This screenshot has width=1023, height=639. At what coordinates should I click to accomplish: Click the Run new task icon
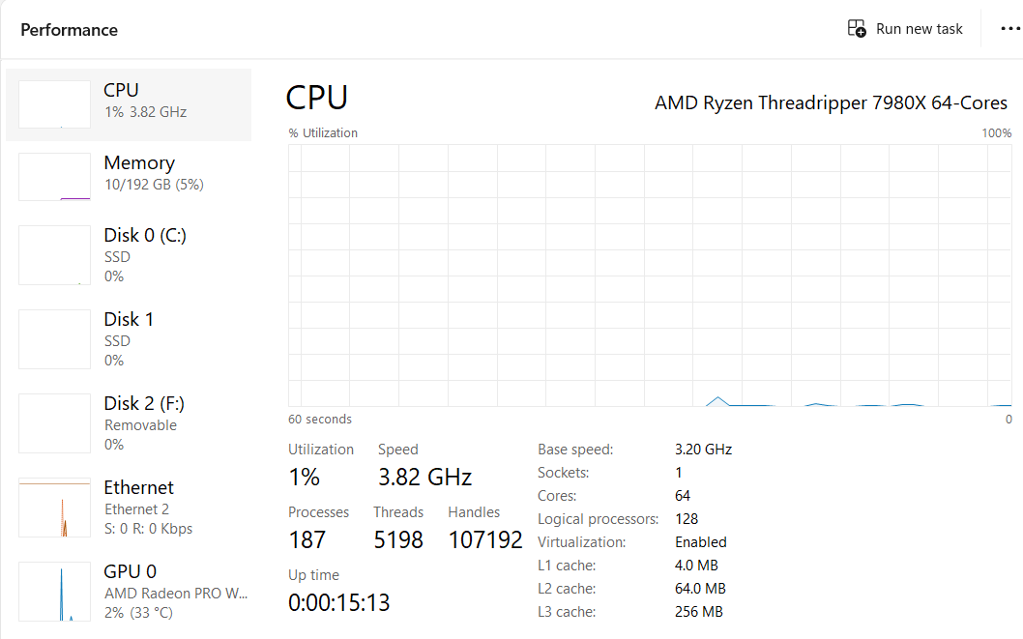pos(857,28)
